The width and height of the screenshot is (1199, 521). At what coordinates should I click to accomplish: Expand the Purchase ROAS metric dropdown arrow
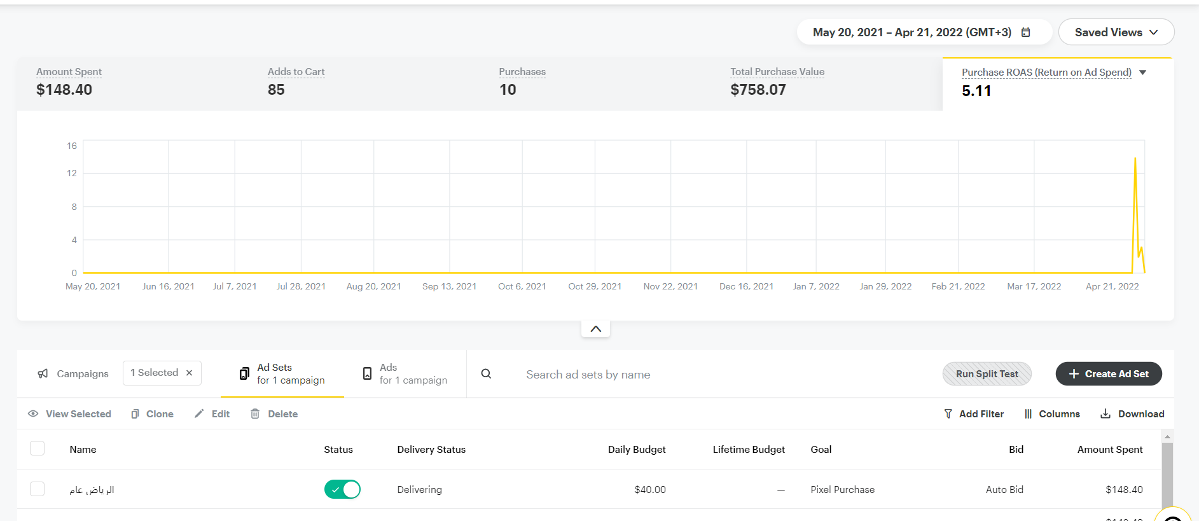pyautogui.click(x=1142, y=73)
